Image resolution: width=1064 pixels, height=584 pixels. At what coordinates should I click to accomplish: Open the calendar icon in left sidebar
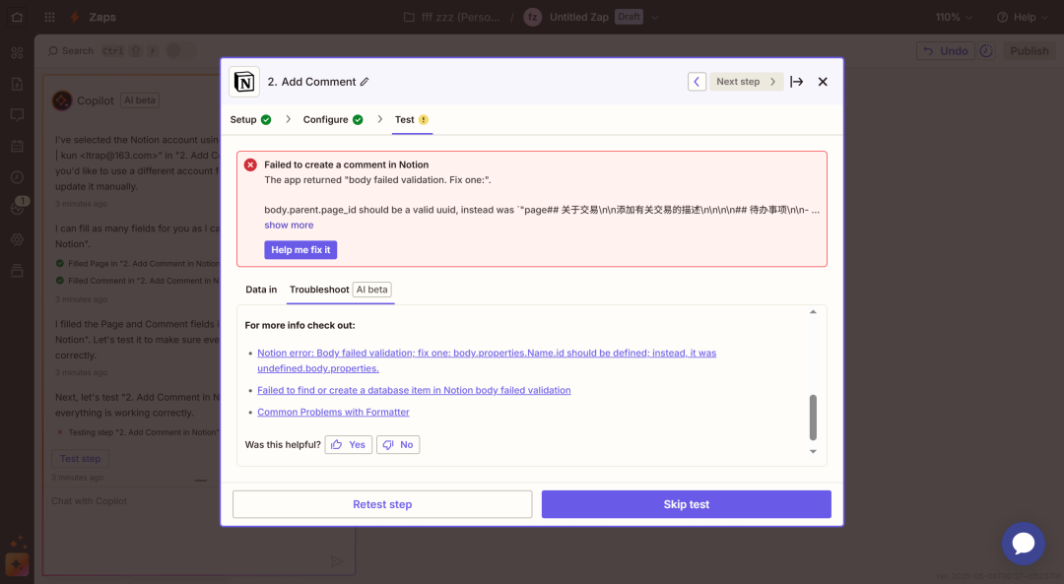[x=17, y=146]
